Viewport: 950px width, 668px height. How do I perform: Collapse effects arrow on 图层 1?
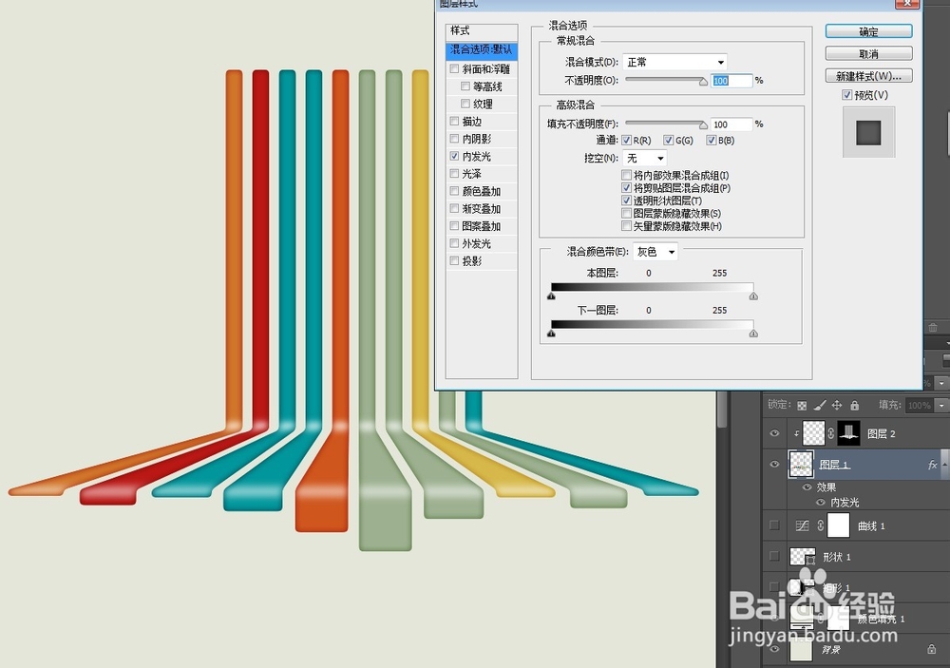click(x=944, y=465)
